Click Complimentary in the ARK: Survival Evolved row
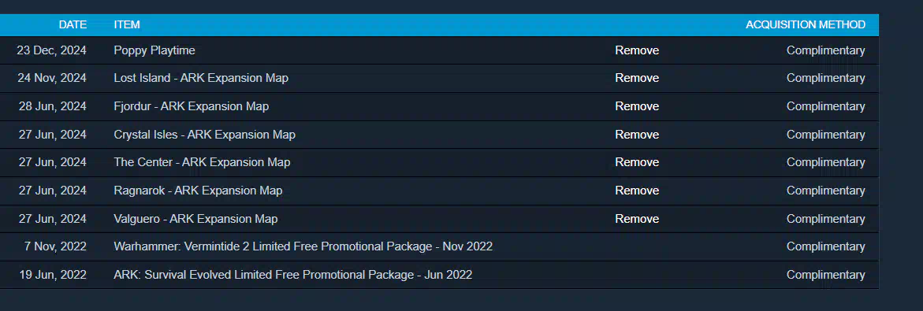923x311 pixels. [826, 275]
